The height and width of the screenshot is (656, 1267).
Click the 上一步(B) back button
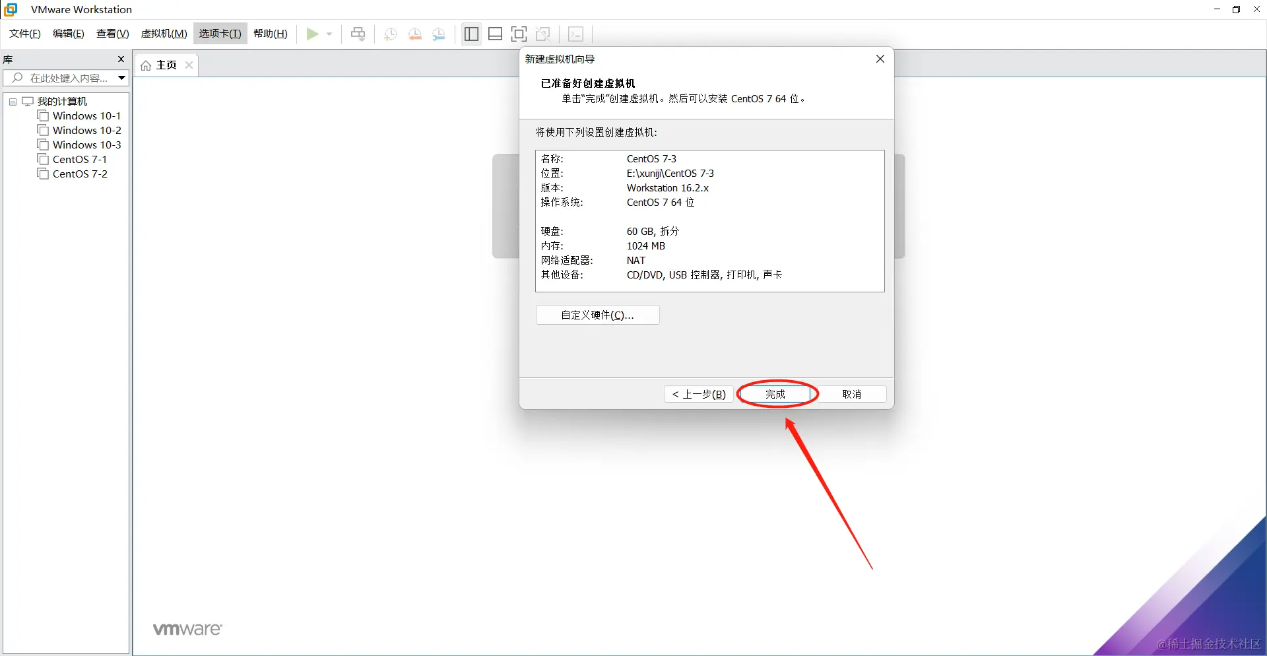tap(699, 394)
